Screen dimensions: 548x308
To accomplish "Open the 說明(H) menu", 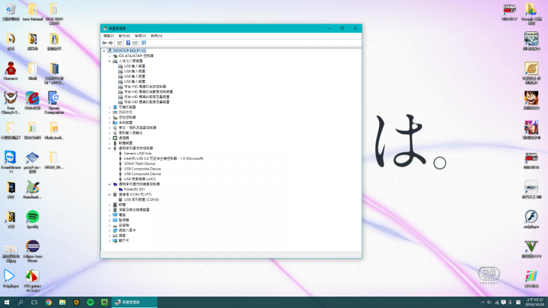I will 156,36.
